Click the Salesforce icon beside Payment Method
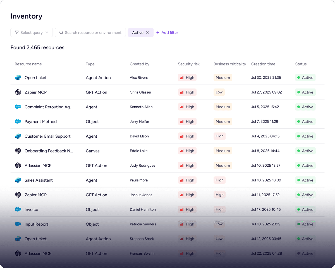Viewport: 335px width, 268px height. (x=18, y=121)
